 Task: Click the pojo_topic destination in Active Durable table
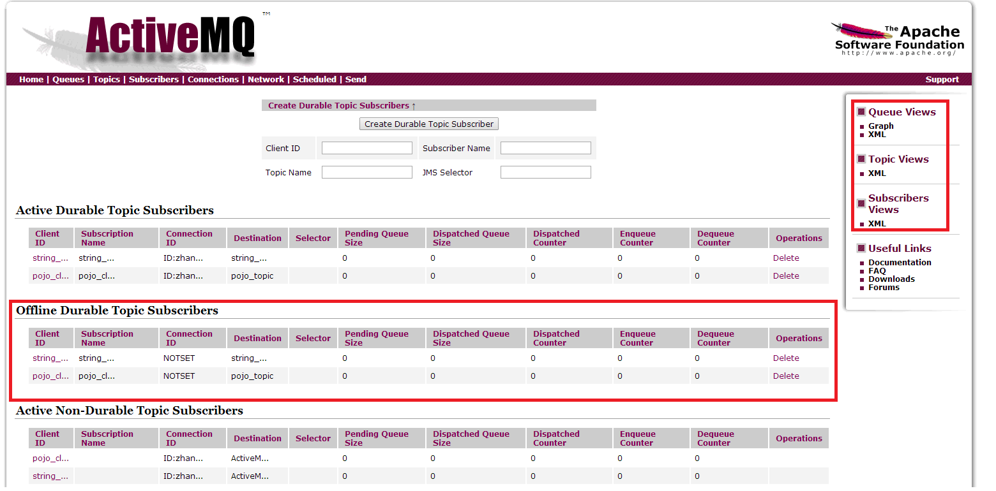click(x=252, y=276)
